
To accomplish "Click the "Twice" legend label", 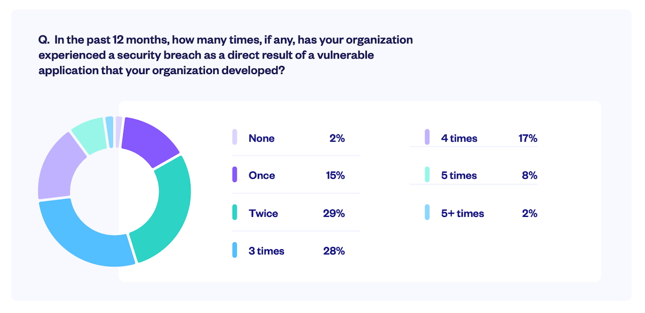I will [263, 213].
